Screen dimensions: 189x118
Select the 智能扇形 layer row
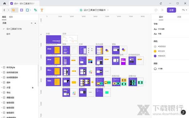click(19, 113)
